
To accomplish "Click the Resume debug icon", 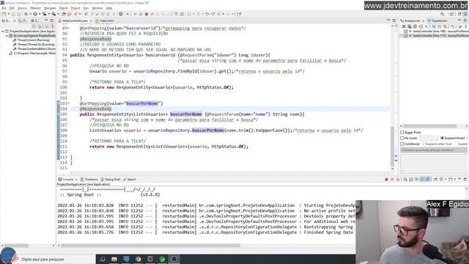I will pyautogui.click(x=135, y=14).
